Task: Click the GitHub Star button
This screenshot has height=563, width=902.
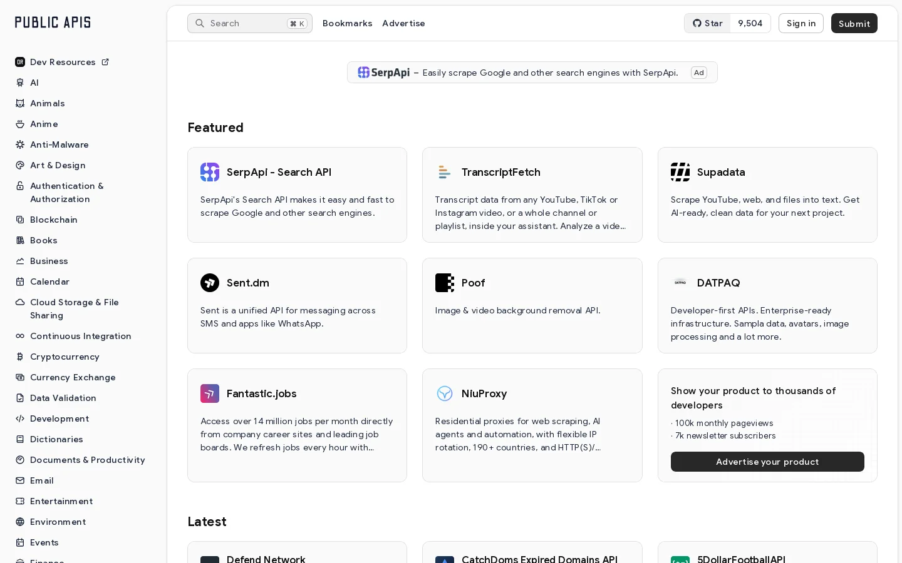Action: pos(707,23)
